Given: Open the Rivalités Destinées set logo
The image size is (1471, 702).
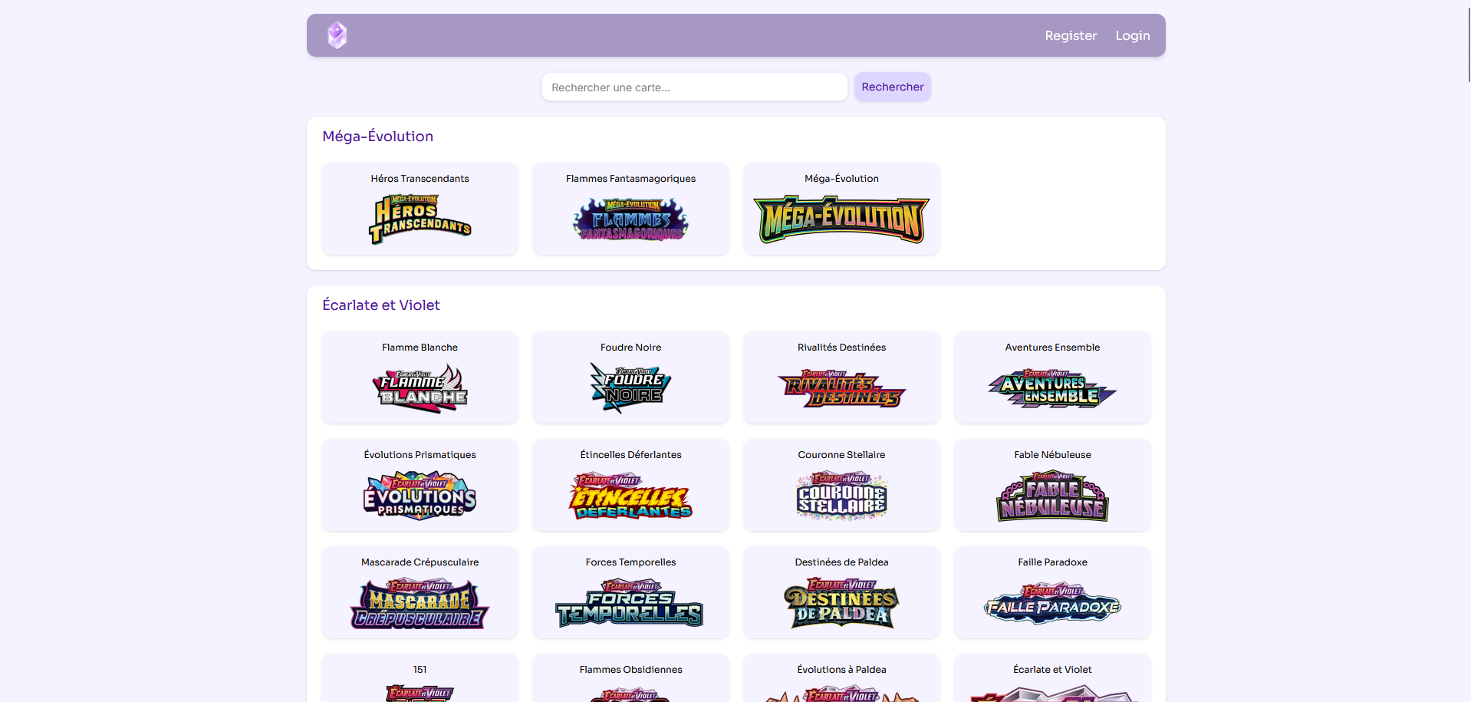Looking at the screenshot, I should (841, 388).
